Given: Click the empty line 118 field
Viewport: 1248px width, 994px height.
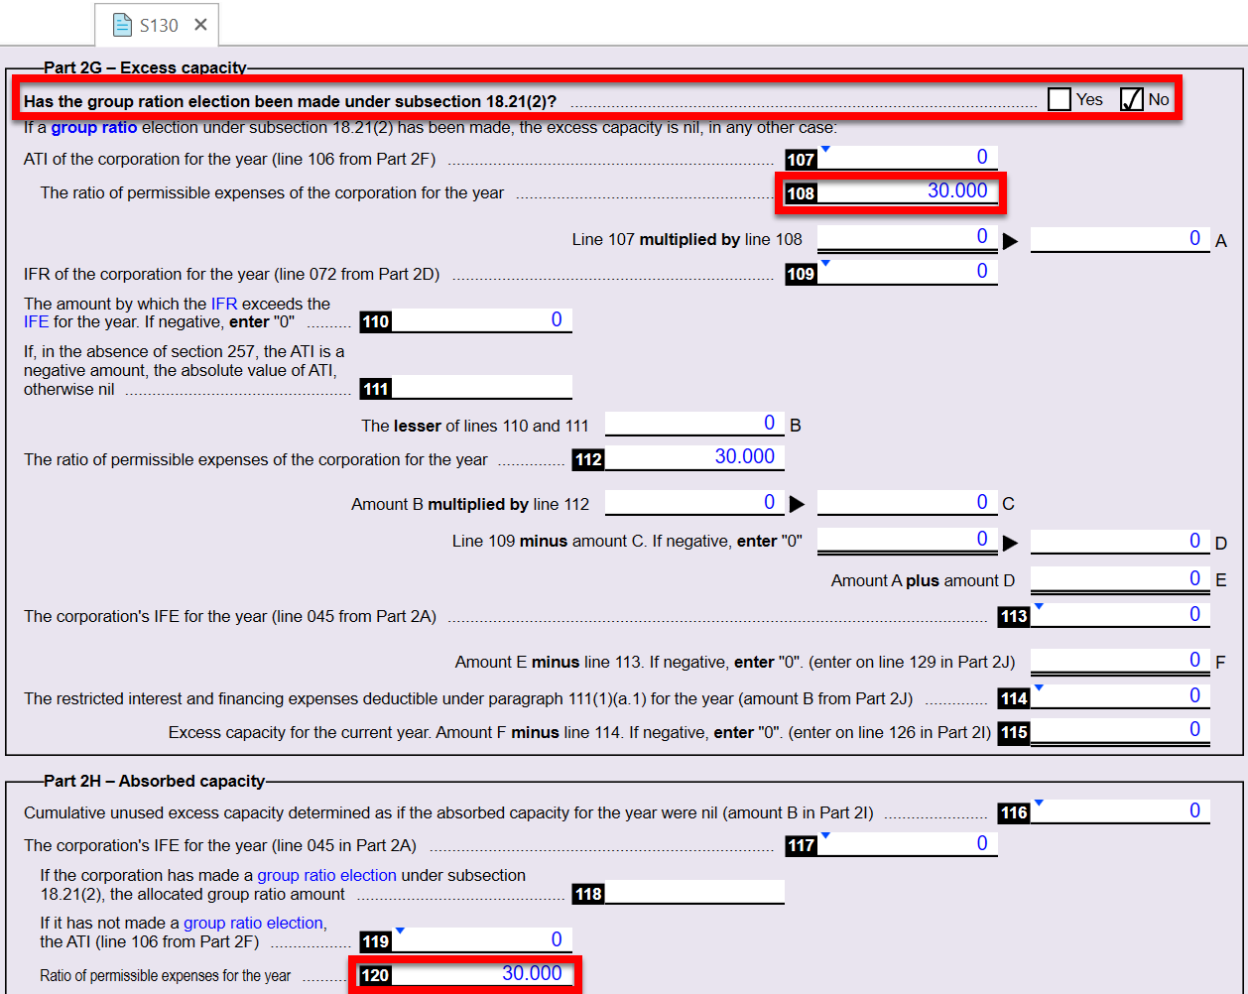Looking at the screenshot, I should click(694, 893).
